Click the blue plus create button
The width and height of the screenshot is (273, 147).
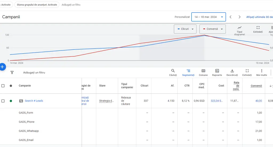tap(2, 67)
